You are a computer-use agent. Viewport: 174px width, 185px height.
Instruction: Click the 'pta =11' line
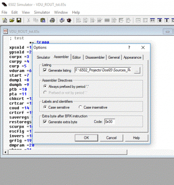tap(18, 94)
